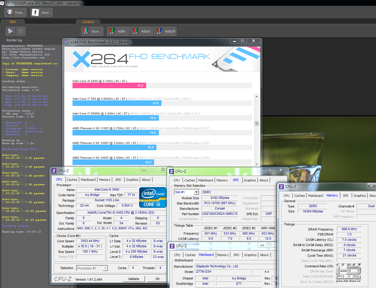The width and height of the screenshot is (376, 288).
Task: Open the Slot #1 memory slot dropdown
Action: pyautogui.click(x=196, y=192)
